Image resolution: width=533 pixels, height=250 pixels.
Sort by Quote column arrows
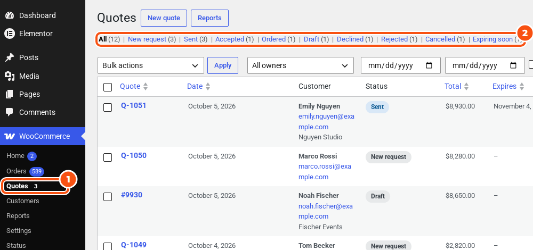point(146,87)
